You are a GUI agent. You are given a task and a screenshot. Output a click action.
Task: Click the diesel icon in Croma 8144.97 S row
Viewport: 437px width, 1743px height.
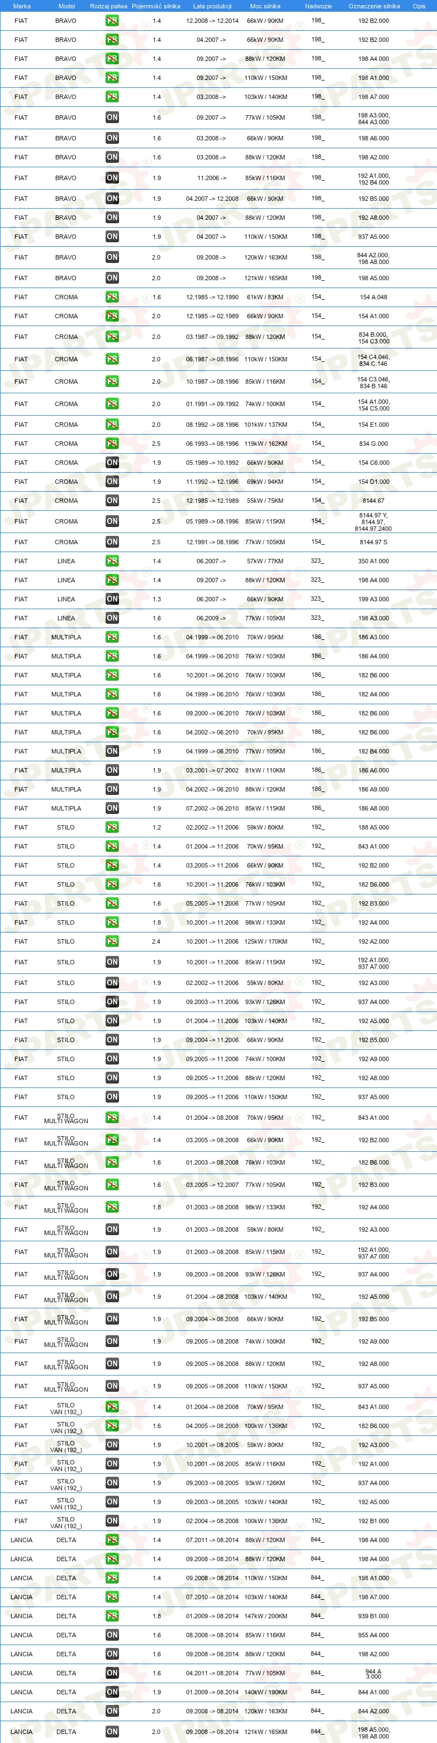112,542
